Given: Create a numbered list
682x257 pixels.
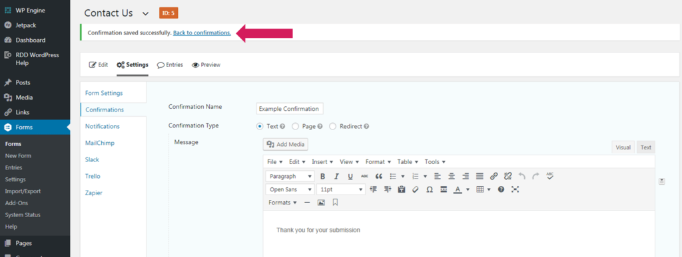Looking at the screenshot, I should (416, 177).
